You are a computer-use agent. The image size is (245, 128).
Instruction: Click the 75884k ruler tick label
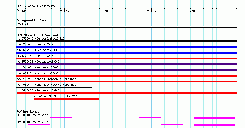click(21, 11)
